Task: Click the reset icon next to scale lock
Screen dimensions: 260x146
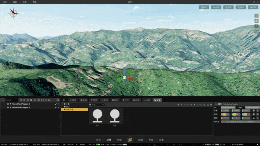Action: tap(257, 118)
